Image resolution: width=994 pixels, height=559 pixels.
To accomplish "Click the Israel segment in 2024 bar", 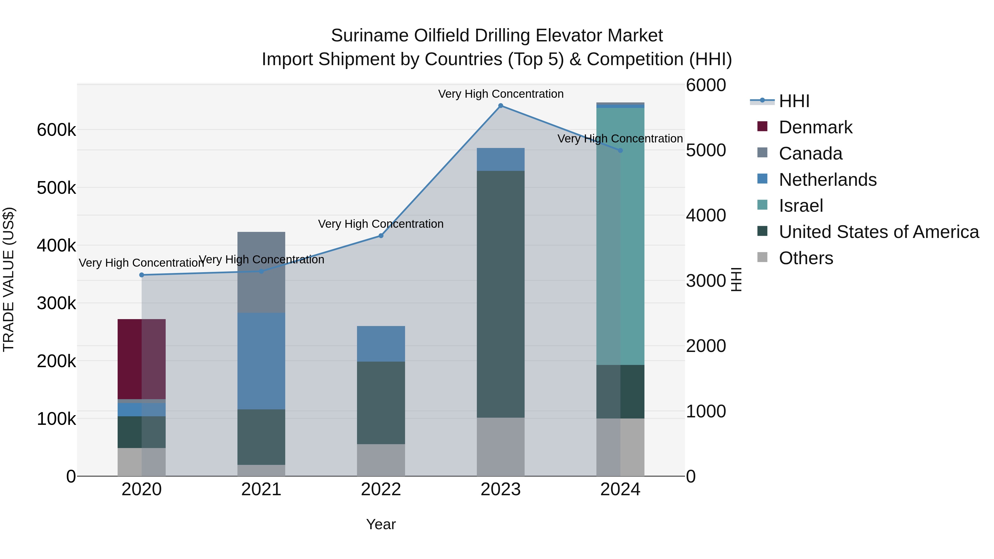I will pyautogui.click(x=620, y=237).
